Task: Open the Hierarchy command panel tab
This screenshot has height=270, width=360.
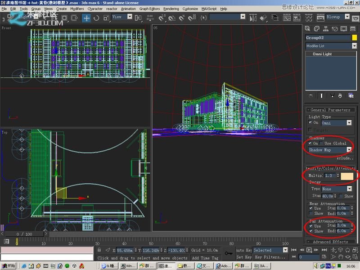Action: [x=325, y=29]
